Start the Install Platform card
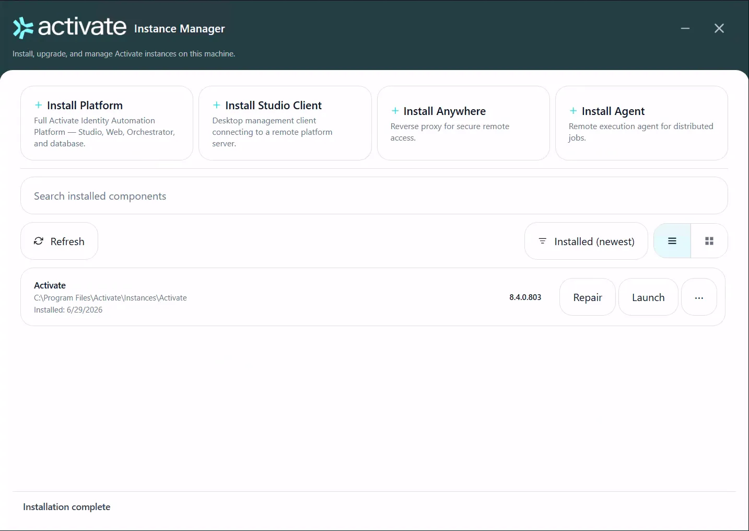Viewport: 749px width, 531px height. (107, 123)
